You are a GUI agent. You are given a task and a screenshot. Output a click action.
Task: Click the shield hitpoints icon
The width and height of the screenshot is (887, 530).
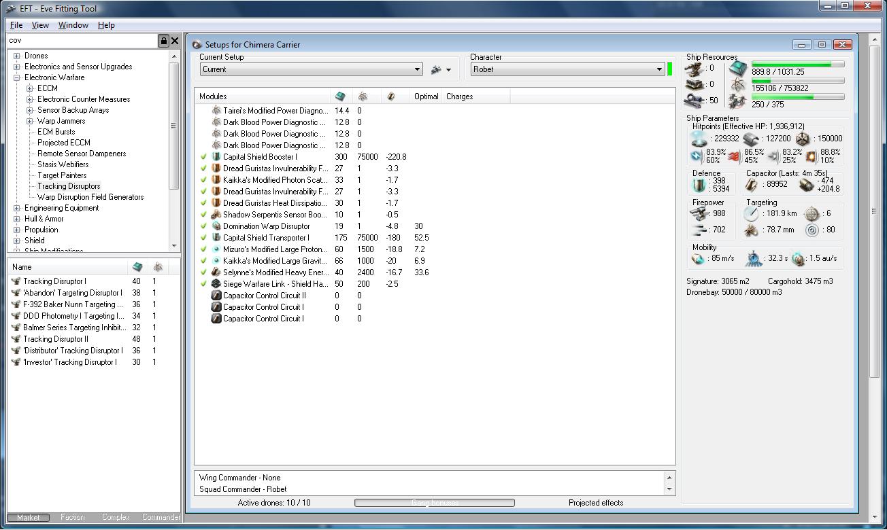pos(699,139)
